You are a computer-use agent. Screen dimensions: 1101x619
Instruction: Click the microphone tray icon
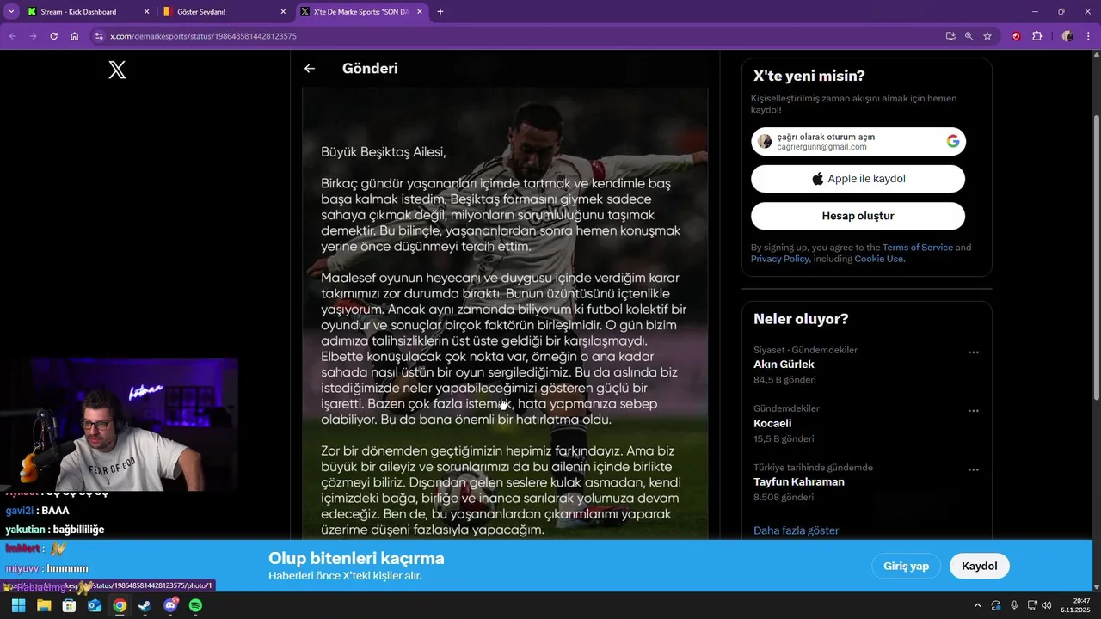pos(1015,605)
